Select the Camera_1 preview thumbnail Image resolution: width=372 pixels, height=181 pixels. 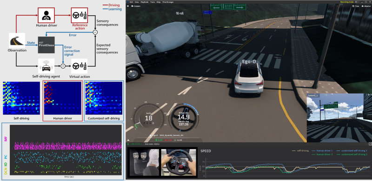click(x=339, y=118)
